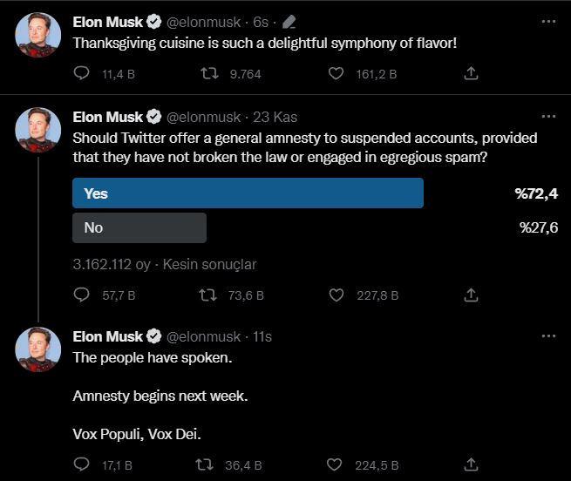Share the amnesty poll tweet
The image size is (571, 481).
(x=471, y=295)
